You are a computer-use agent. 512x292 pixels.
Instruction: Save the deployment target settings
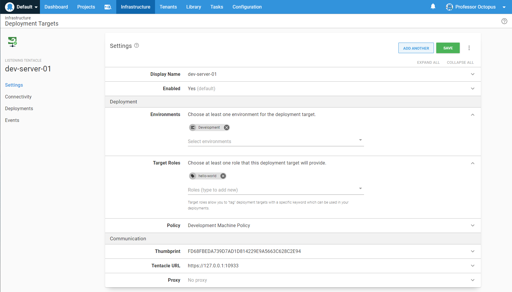coord(448,48)
